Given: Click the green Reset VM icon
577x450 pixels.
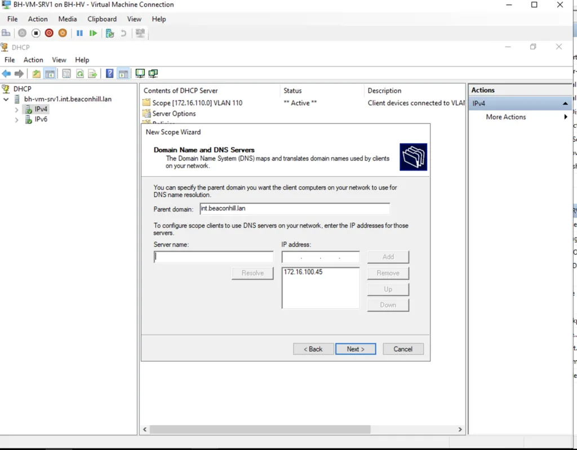Looking at the screenshot, I should click(x=93, y=33).
